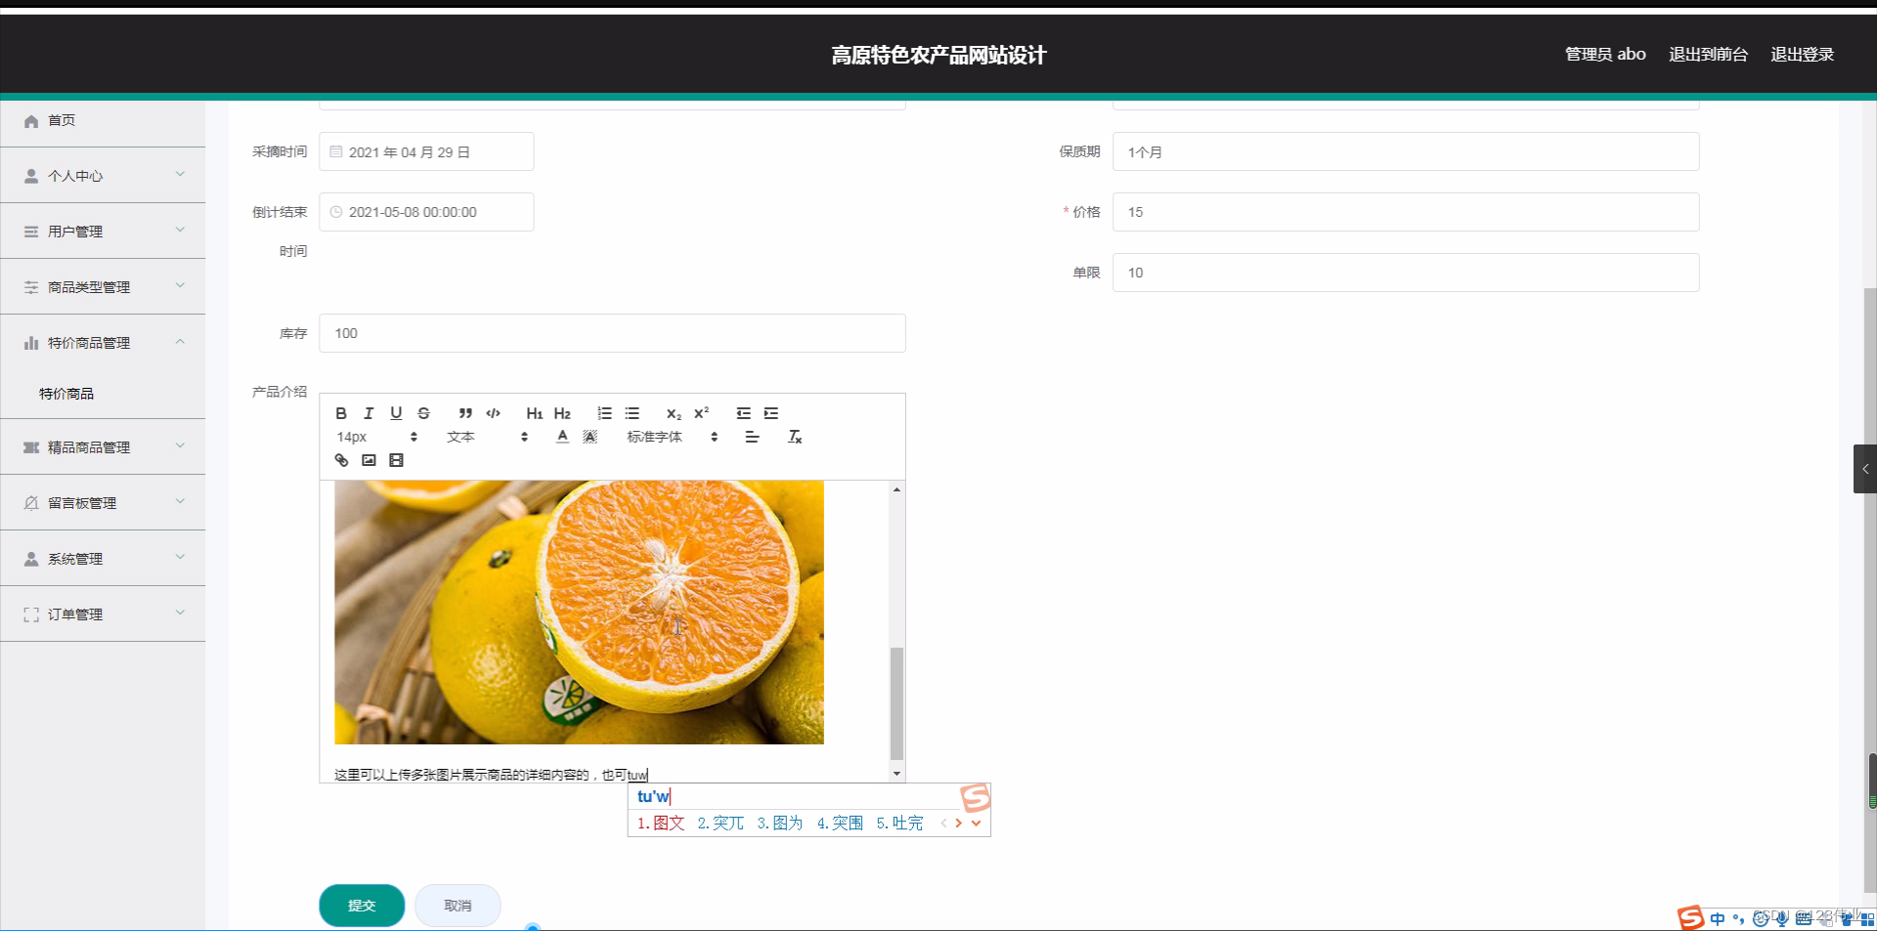Toggle the ordered list formatting
The width and height of the screenshot is (1877, 931).
(604, 413)
